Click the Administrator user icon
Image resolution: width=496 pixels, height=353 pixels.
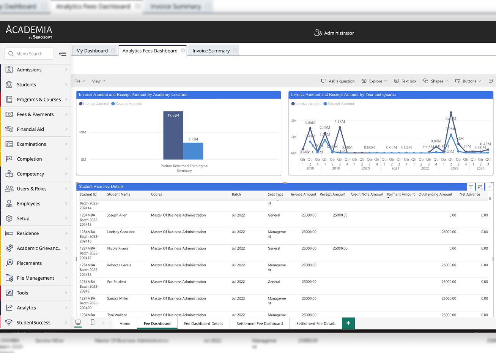(x=318, y=33)
